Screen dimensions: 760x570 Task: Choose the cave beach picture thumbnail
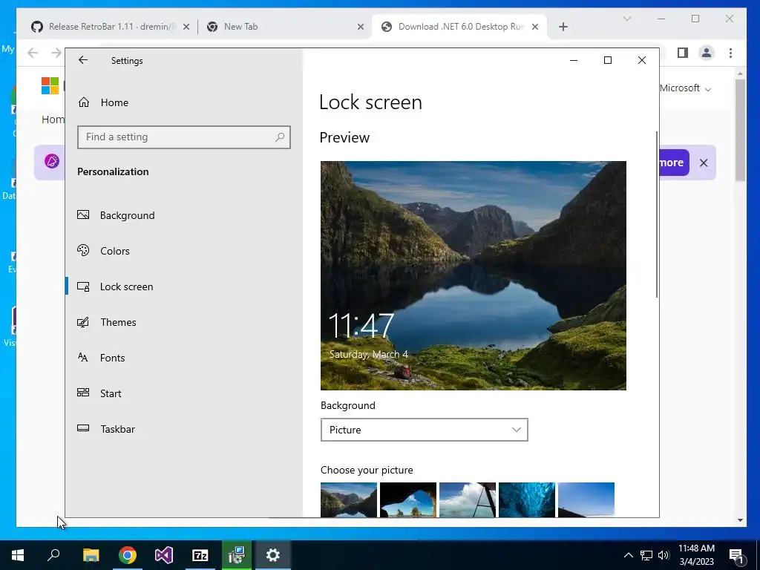click(x=408, y=499)
